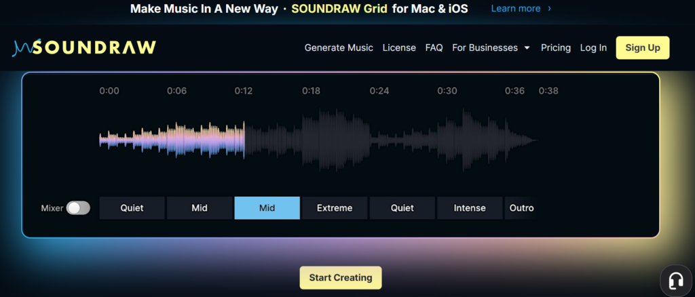
Task: Click the 0:18 timeline marker
Action: click(x=311, y=91)
